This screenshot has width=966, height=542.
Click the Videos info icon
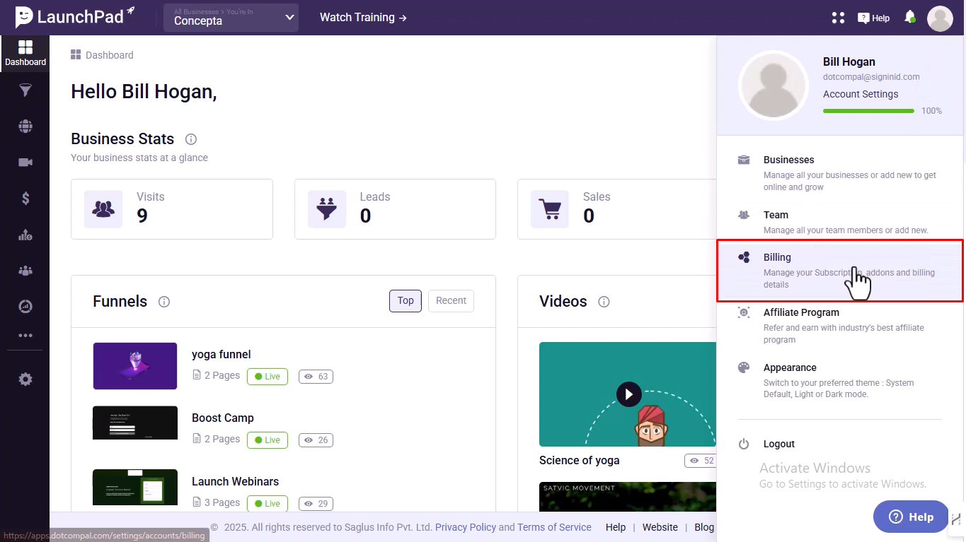(x=604, y=302)
